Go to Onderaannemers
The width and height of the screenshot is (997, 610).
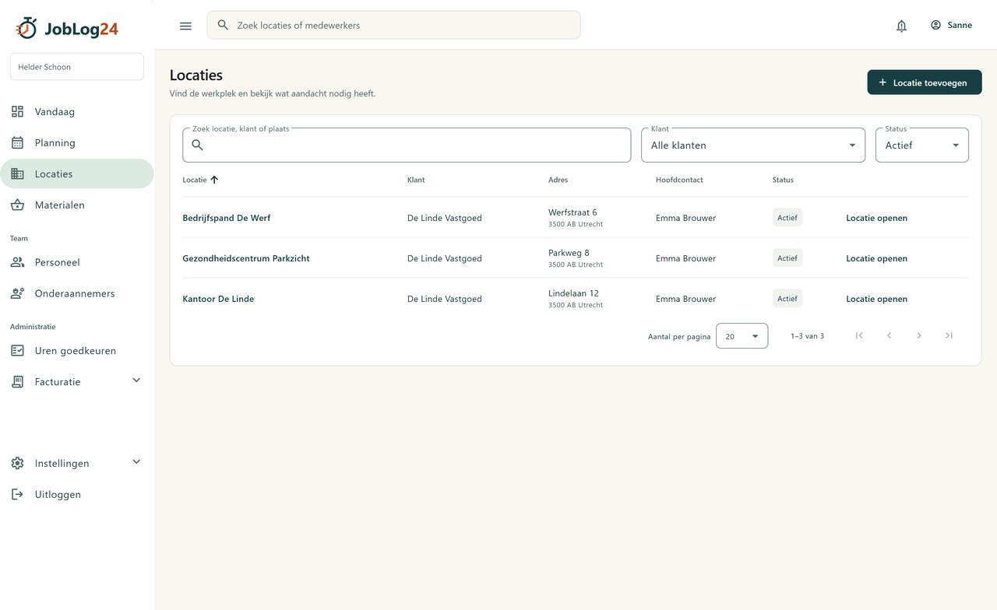click(x=76, y=294)
